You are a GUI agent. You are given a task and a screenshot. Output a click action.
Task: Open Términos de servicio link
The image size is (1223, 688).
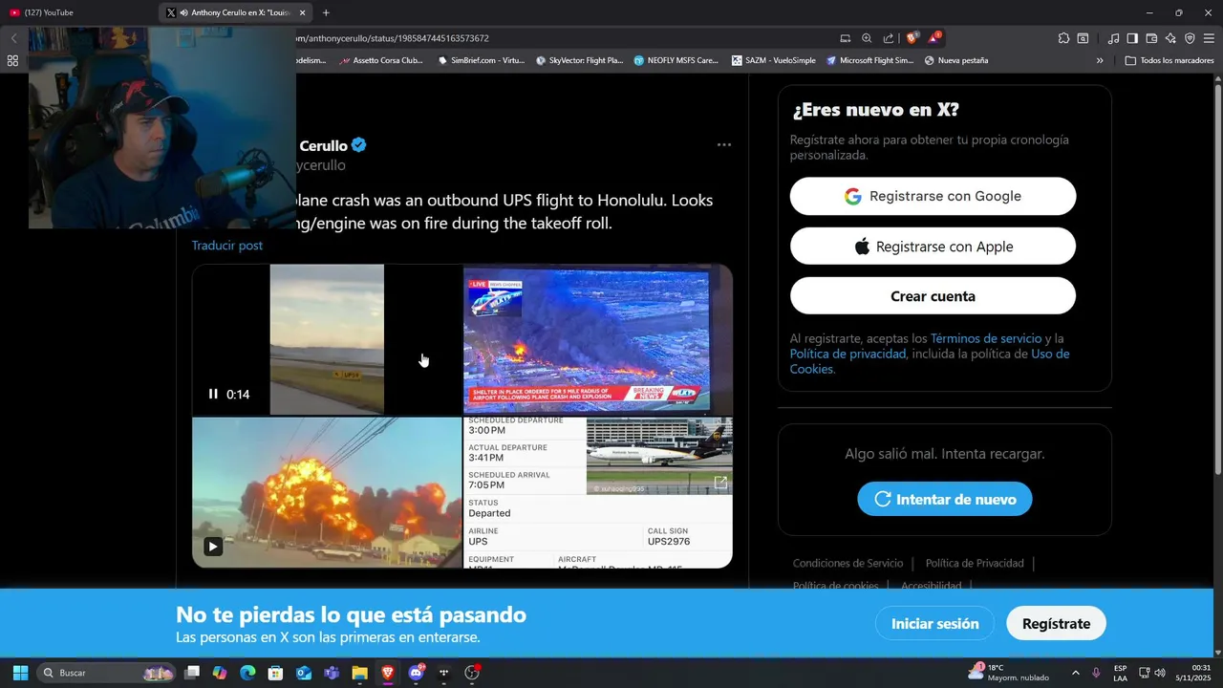986,338
